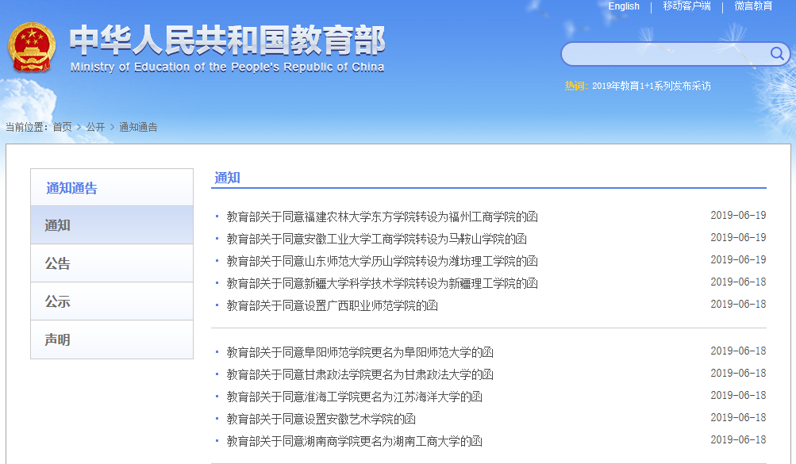Open the 微言教育 link

(x=753, y=6)
